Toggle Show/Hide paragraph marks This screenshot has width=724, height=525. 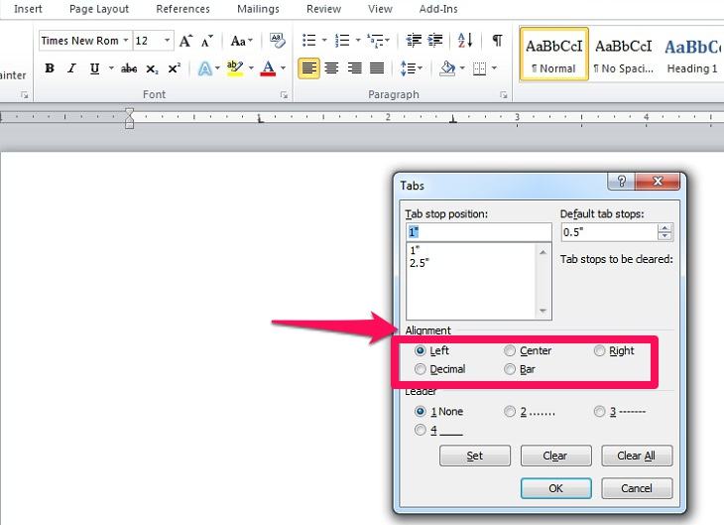[x=497, y=41]
